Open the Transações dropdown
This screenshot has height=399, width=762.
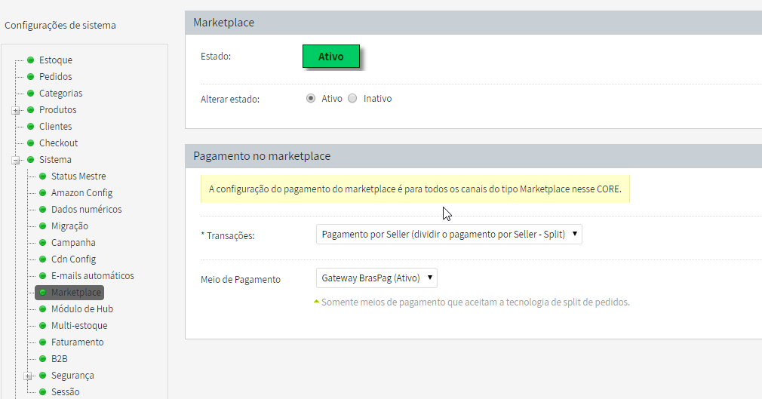tap(449, 235)
